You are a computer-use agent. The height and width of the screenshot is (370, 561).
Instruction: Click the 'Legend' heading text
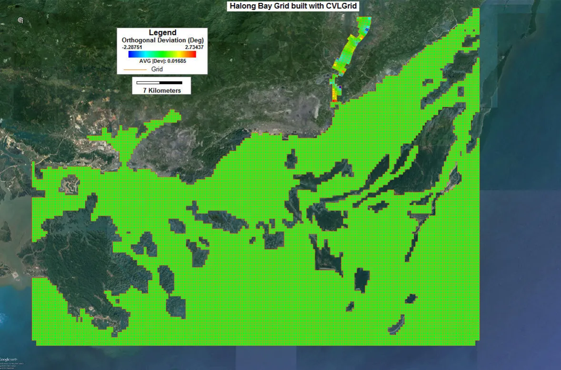[x=162, y=32]
